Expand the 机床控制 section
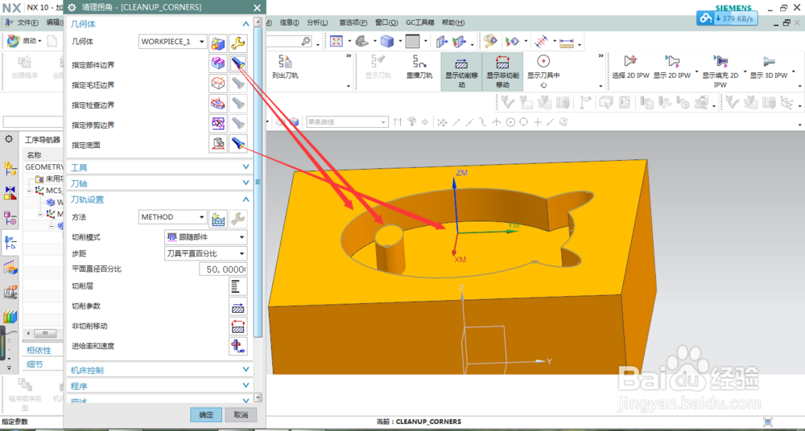805x431 pixels. tap(246, 369)
